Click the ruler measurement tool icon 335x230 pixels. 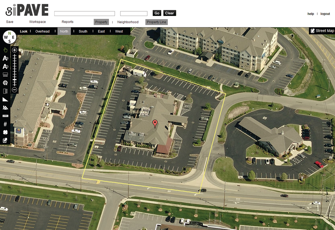(5, 74)
